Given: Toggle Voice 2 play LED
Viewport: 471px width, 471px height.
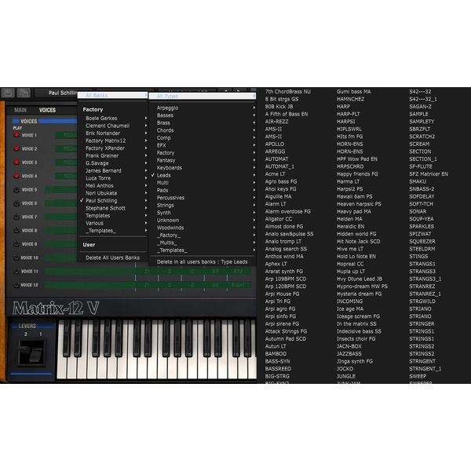Looking at the screenshot, I should point(16,148).
